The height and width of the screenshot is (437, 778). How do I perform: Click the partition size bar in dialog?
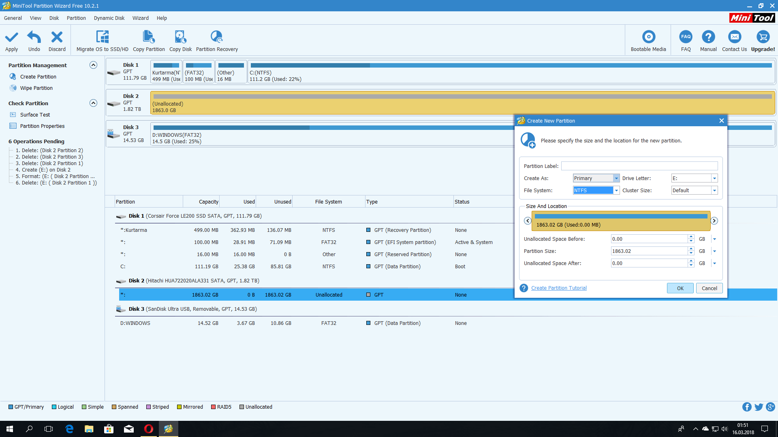(621, 221)
